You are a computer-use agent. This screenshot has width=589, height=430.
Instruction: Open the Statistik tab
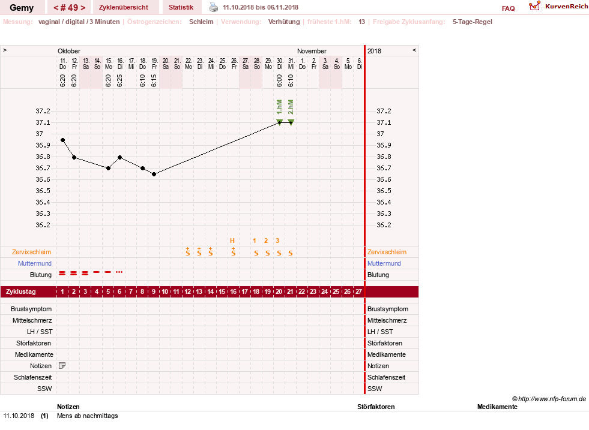click(181, 7)
